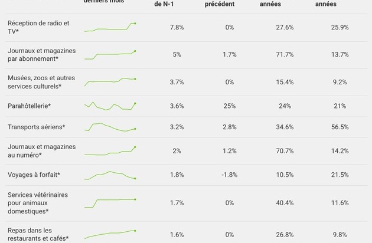Click the 7.8% value for Réception de radio
This screenshot has width=372, height=243.
click(x=177, y=28)
